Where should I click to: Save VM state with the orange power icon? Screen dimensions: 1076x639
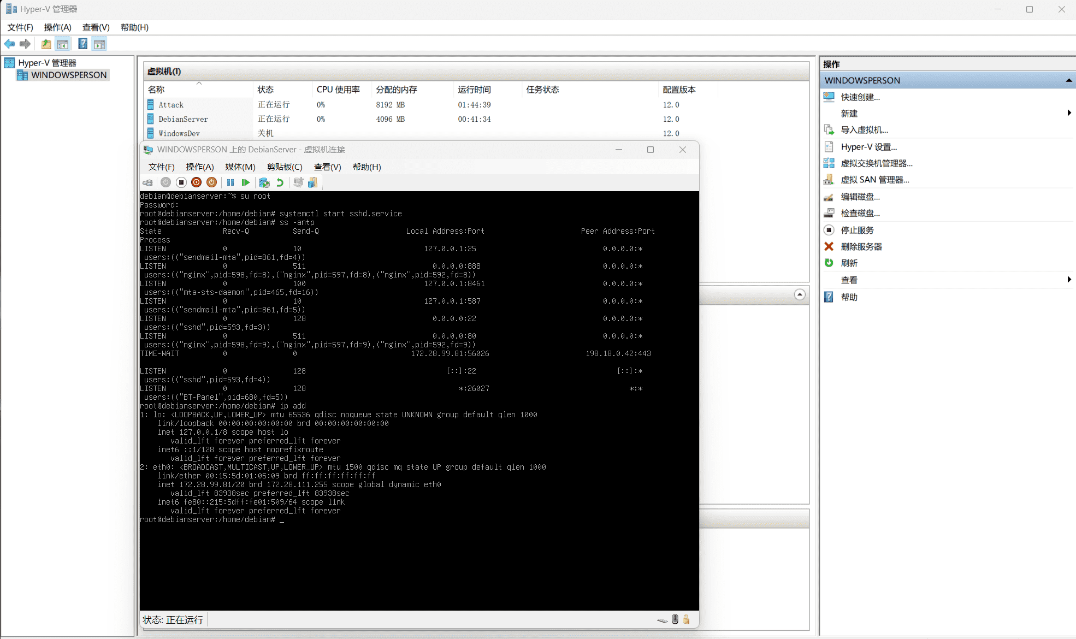click(x=212, y=182)
